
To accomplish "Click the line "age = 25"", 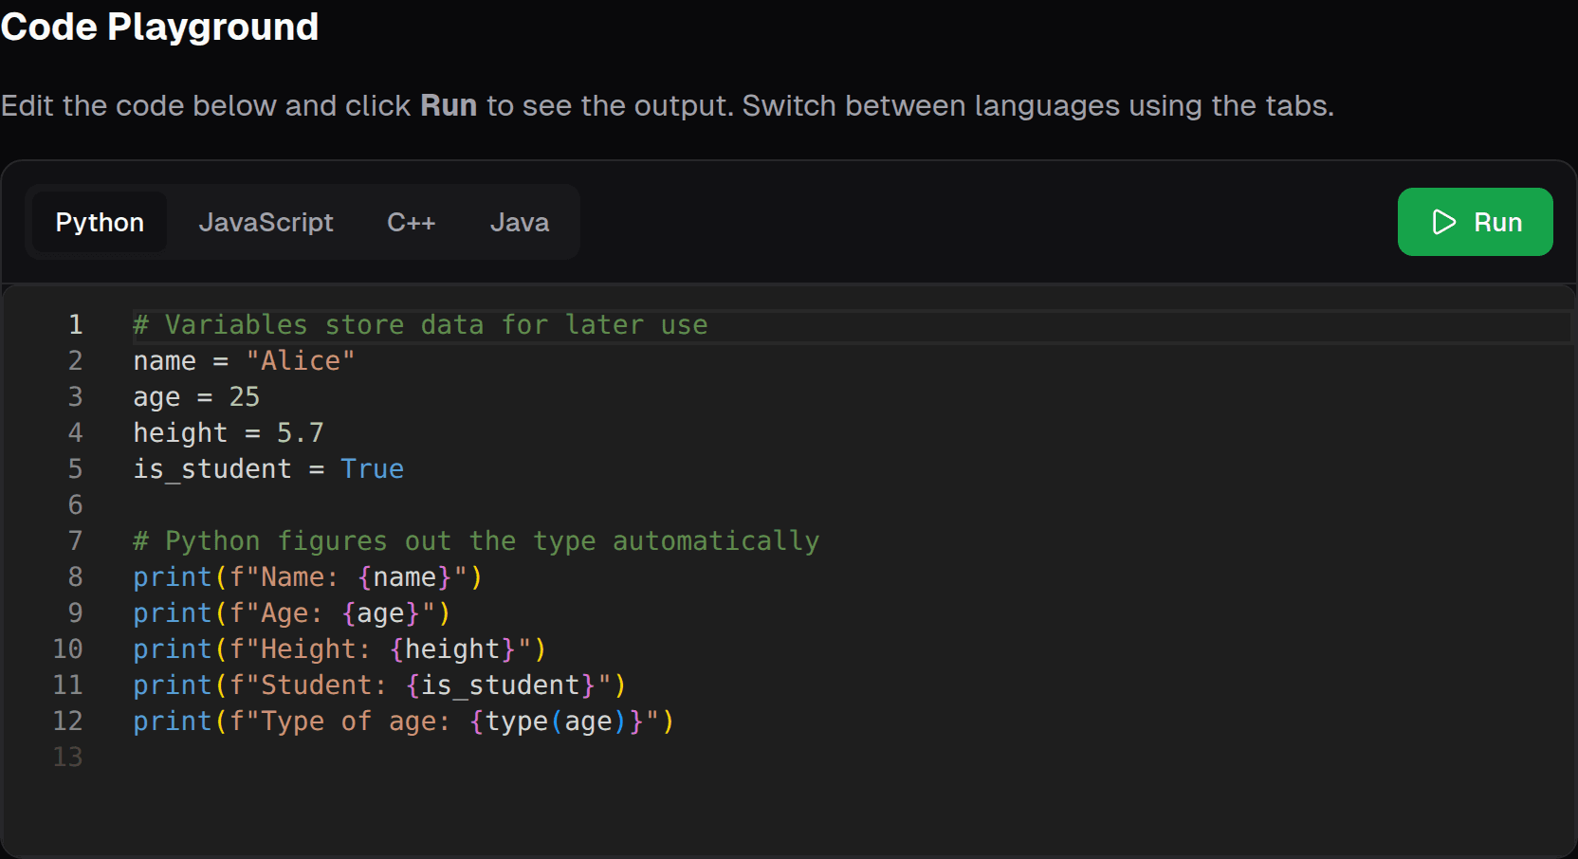I will [196, 397].
